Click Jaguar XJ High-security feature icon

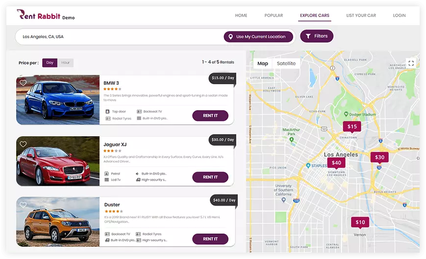coord(138,180)
